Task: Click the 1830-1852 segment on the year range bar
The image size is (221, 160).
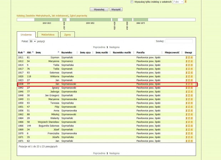Action: [90, 20]
